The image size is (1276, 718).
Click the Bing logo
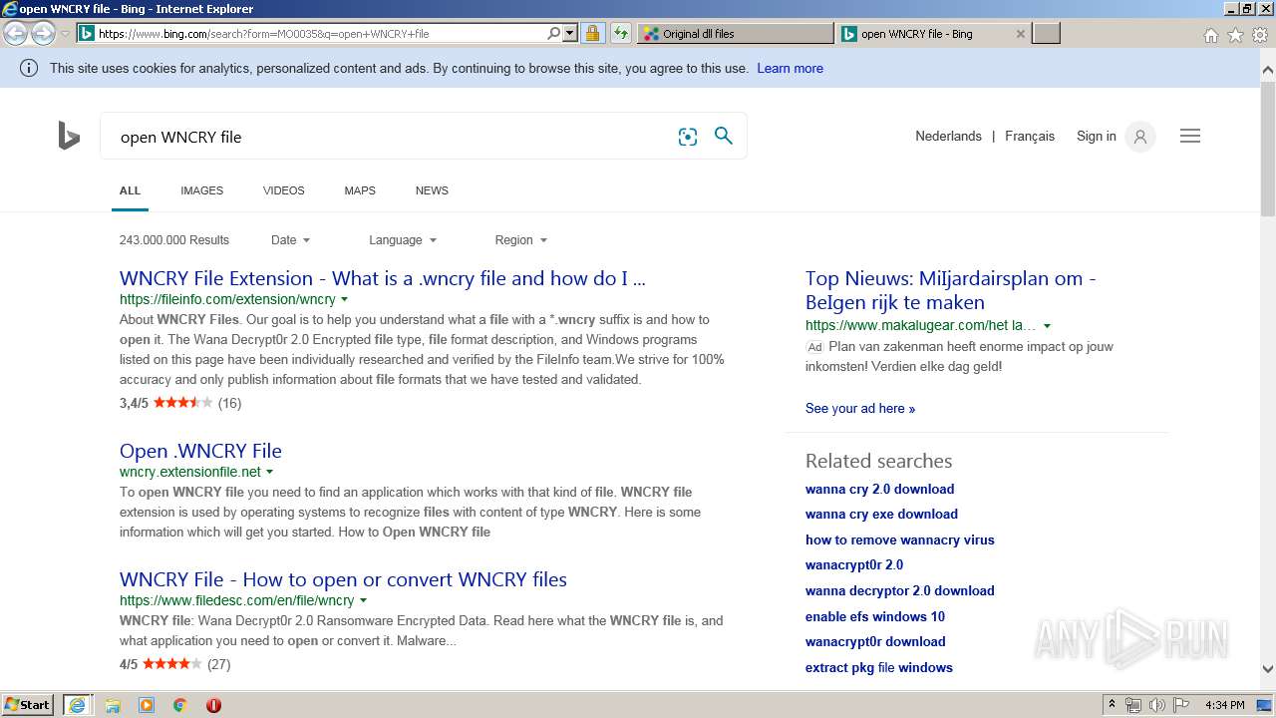point(69,136)
